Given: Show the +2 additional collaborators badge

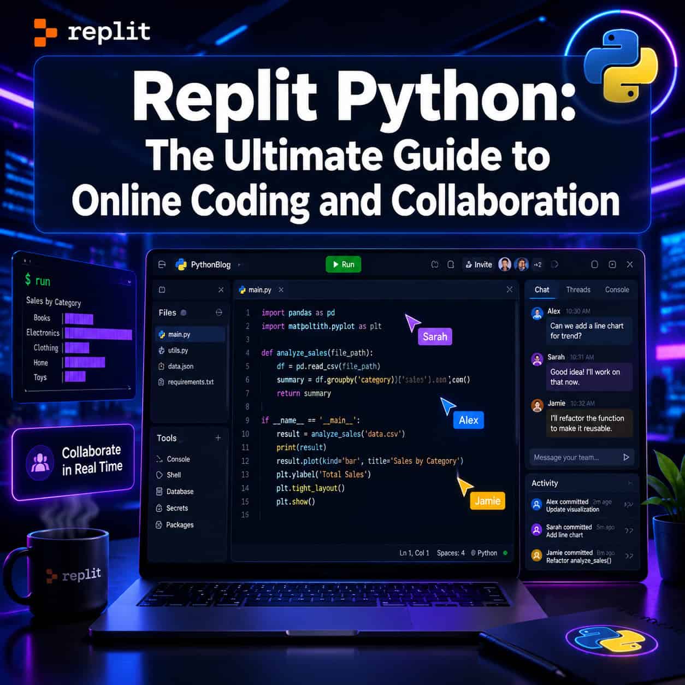Looking at the screenshot, I should coord(538,264).
